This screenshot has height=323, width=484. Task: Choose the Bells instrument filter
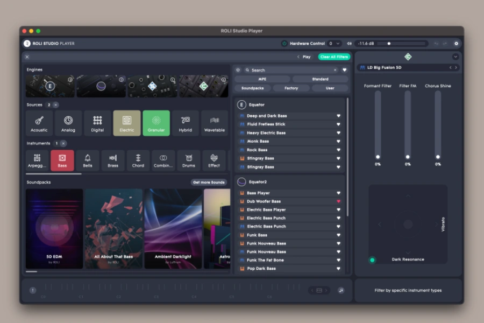pos(88,160)
